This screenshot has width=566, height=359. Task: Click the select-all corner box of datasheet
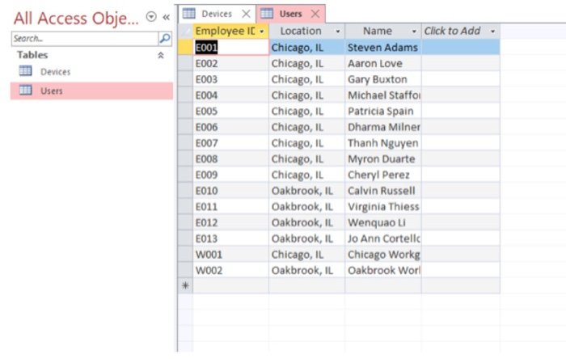(185, 32)
